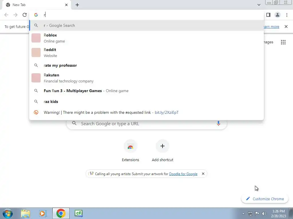Open the taskbar clock showing 1:26 PM
The image size is (293, 219).
(278, 214)
